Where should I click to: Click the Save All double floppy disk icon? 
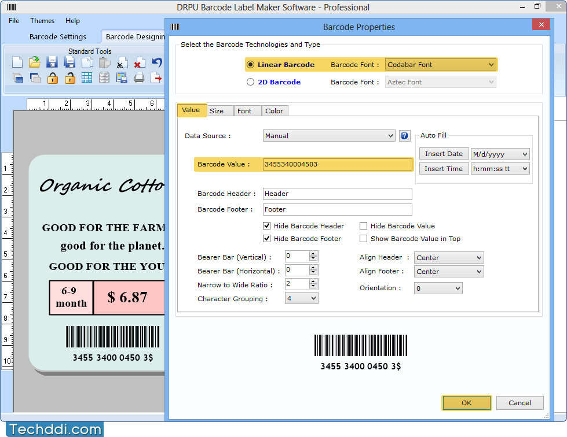69,62
